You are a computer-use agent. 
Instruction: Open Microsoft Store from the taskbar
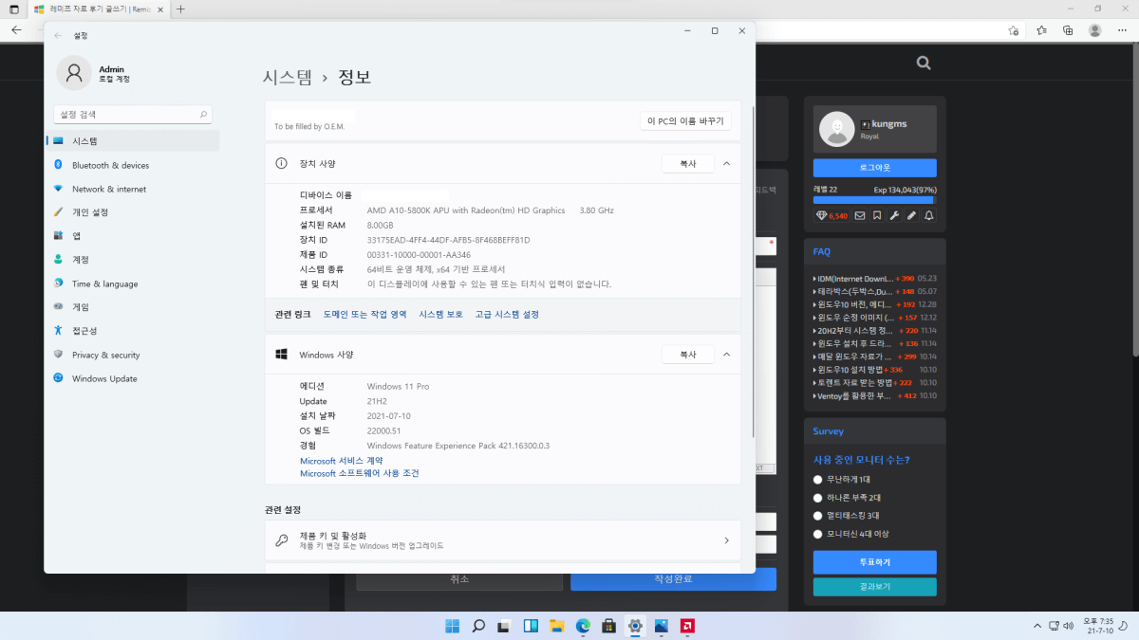click(609, 626)
